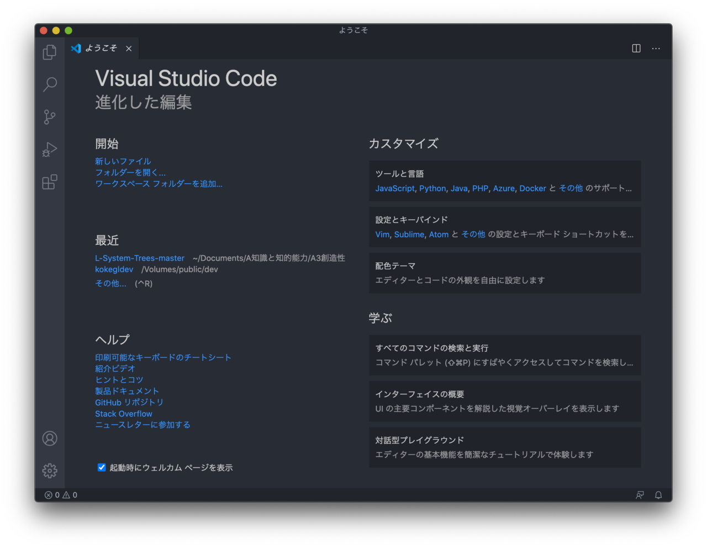Select the ようこそ editor tab
This screenshot has width=707, height=548.
click(x=102, y=49)
